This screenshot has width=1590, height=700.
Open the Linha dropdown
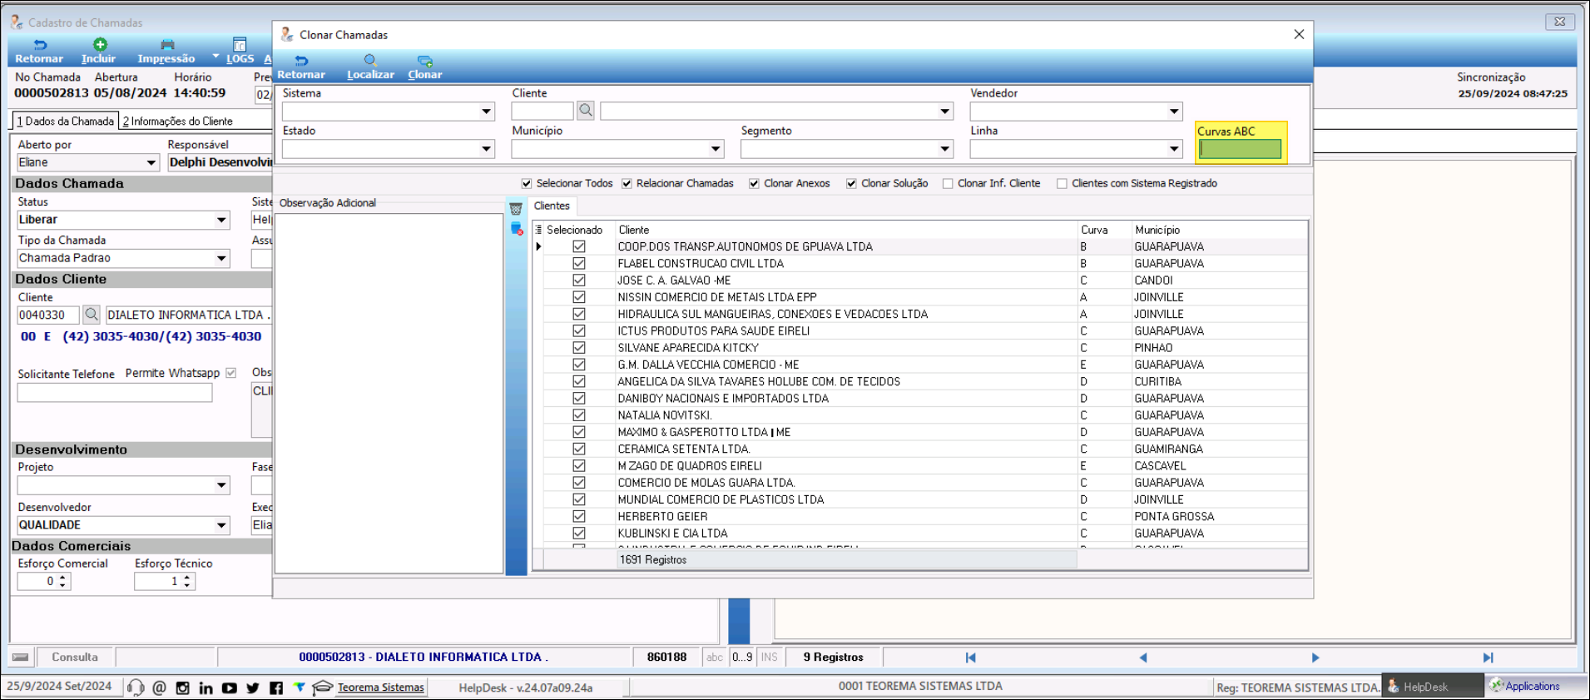pos(1174,148)
